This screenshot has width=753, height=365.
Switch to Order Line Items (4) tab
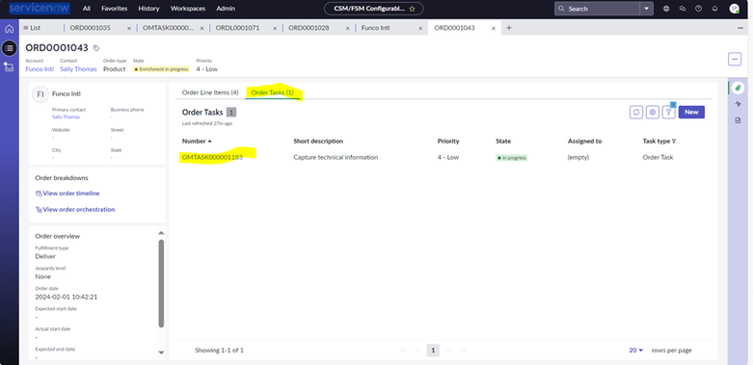(x=210, y=92)
